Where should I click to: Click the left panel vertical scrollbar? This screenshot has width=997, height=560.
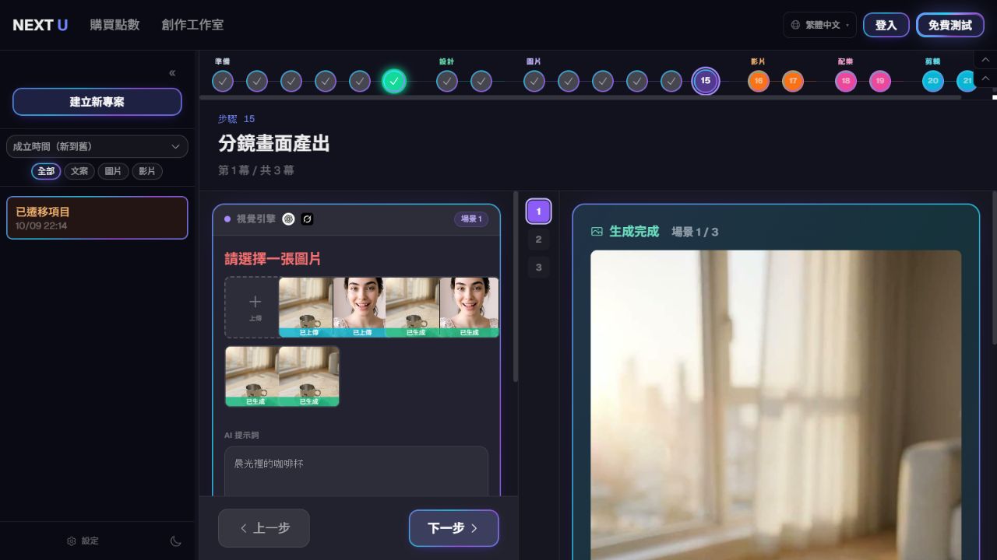coord(516,288)
